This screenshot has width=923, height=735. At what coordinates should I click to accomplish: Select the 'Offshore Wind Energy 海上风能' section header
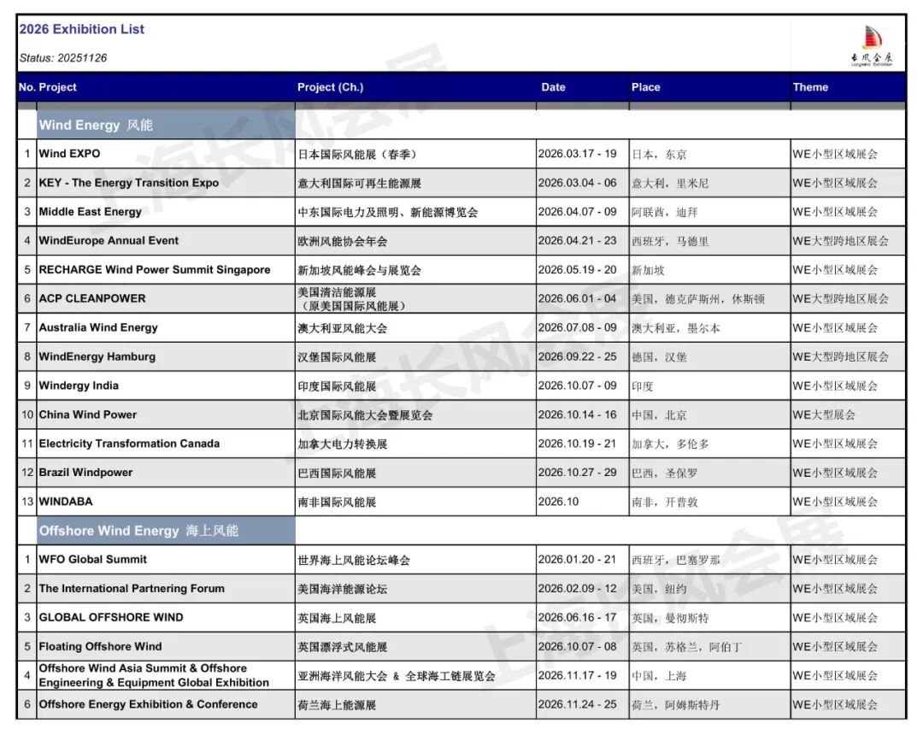166,531
